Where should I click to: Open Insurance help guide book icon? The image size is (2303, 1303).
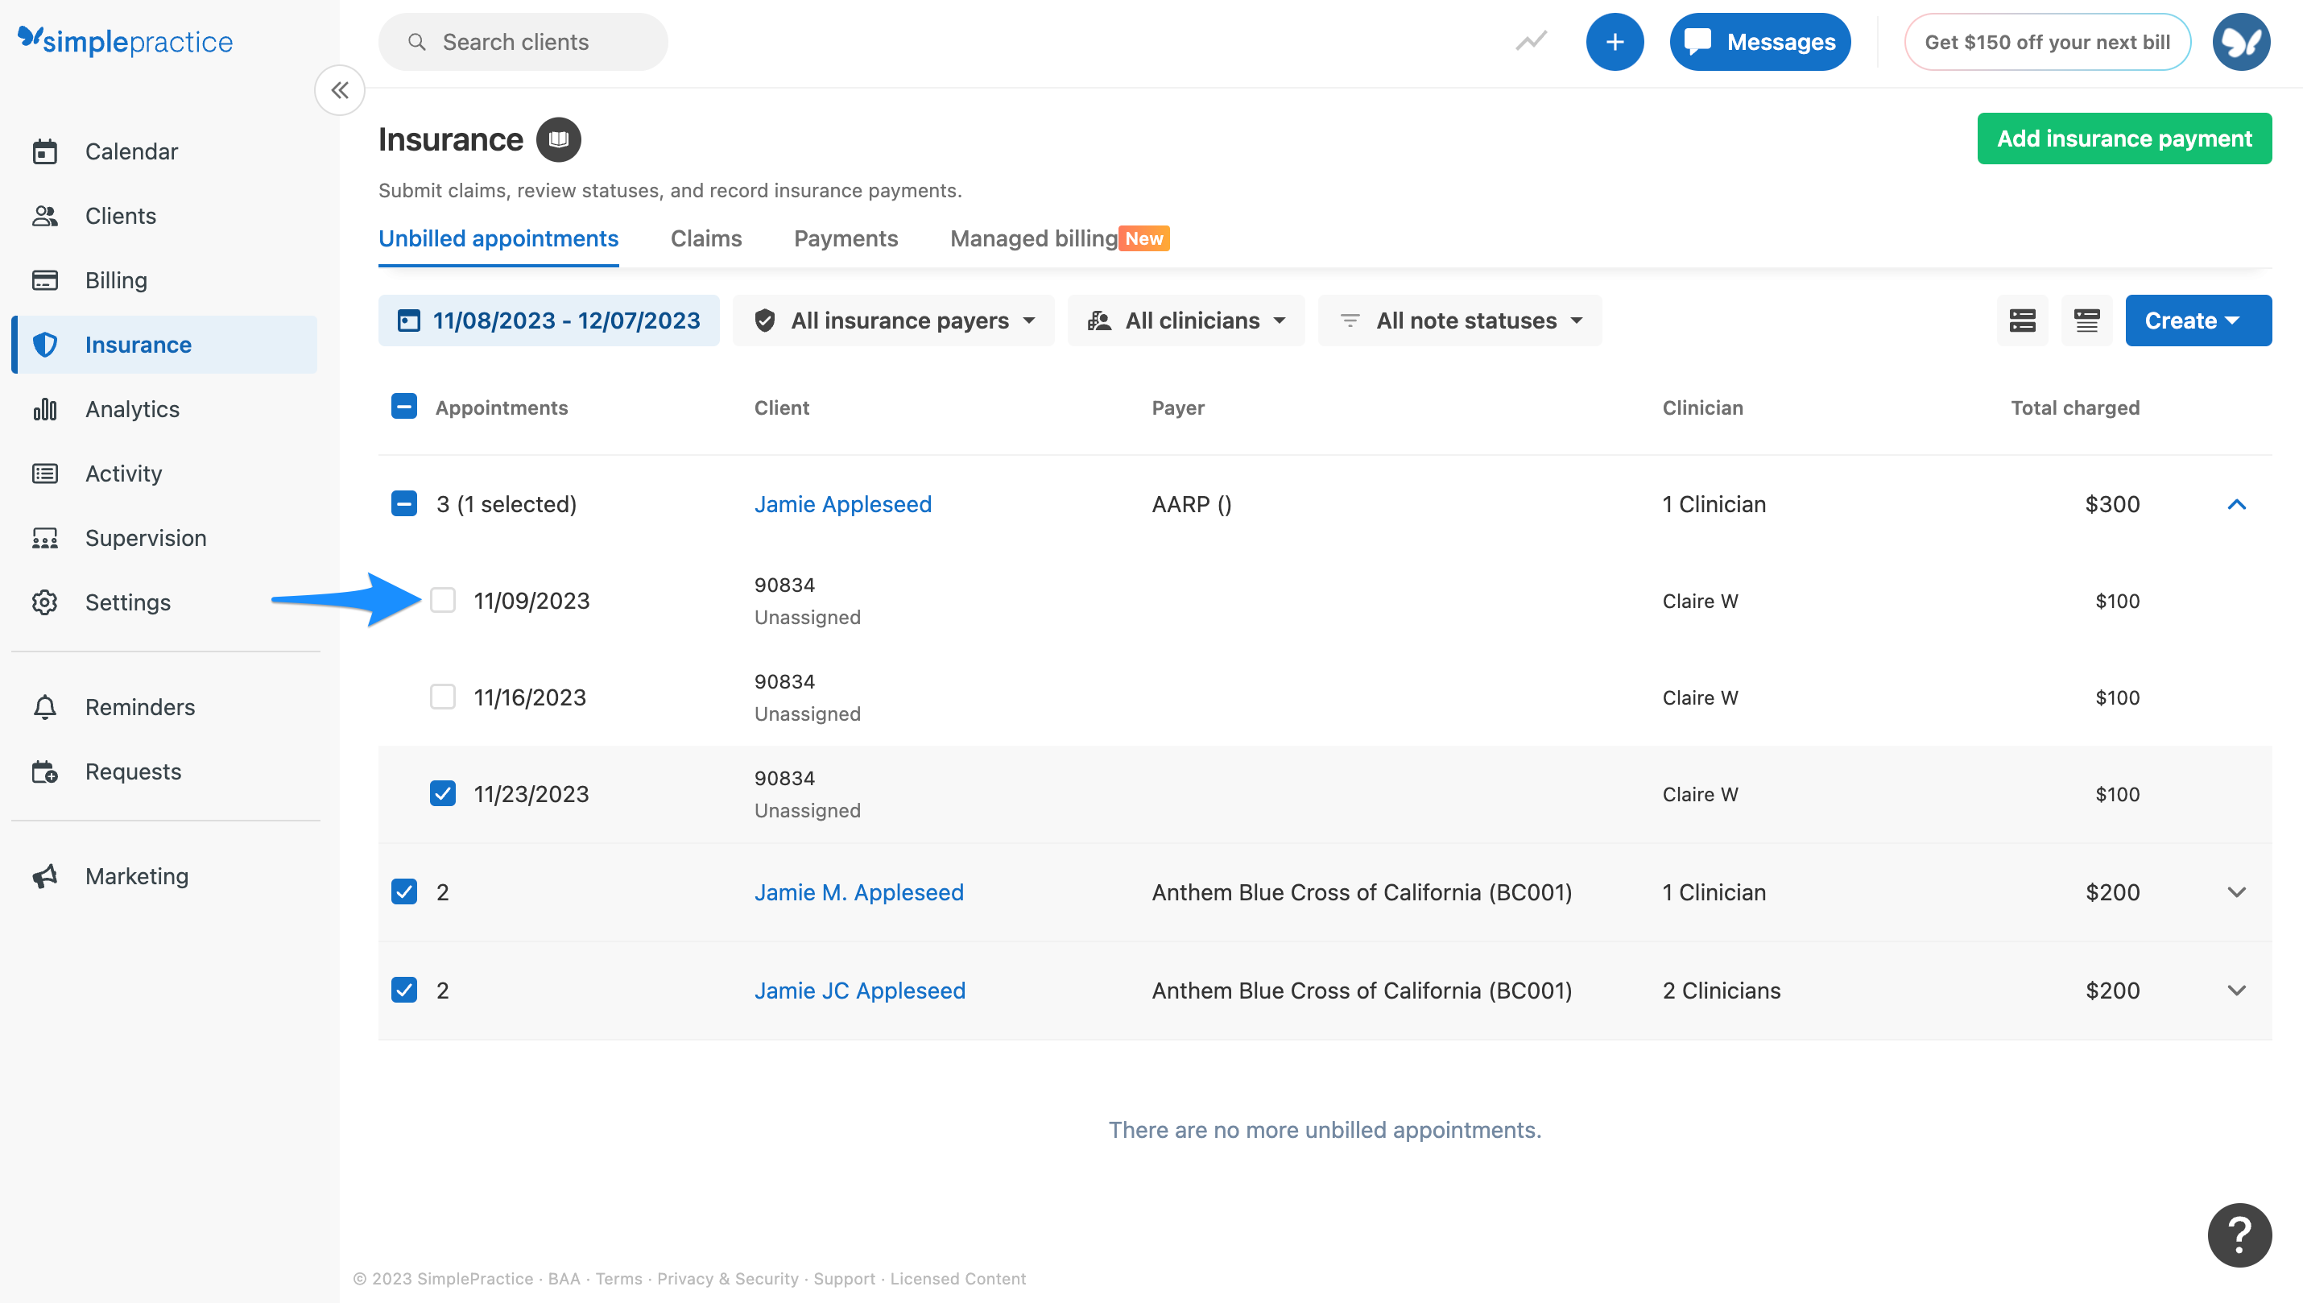[558, 139]
